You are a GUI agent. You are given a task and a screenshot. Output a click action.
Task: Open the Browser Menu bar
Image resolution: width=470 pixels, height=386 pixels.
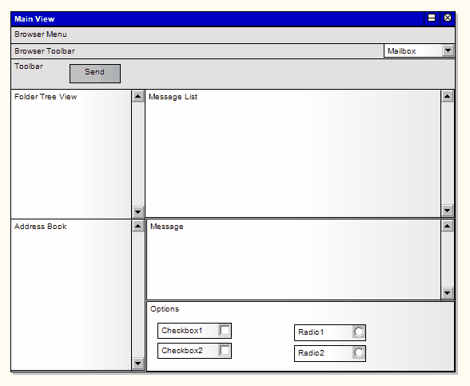233,34
